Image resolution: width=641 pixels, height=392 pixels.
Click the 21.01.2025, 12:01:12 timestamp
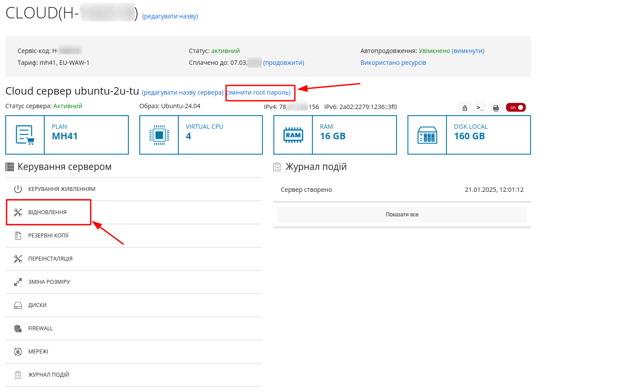pos(494,190)
